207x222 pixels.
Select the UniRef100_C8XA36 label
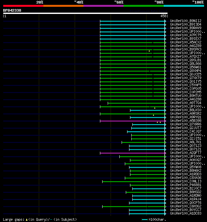coord(186,178)
